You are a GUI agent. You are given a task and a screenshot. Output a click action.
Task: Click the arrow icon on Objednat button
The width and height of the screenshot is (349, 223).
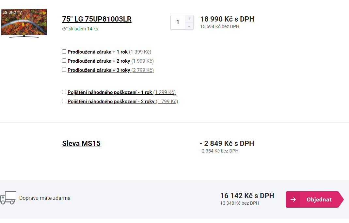pos(293,199)
